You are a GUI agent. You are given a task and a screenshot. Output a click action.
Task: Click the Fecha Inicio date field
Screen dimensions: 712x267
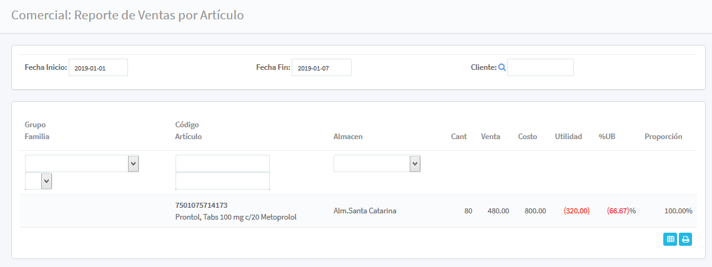[98, 67]
